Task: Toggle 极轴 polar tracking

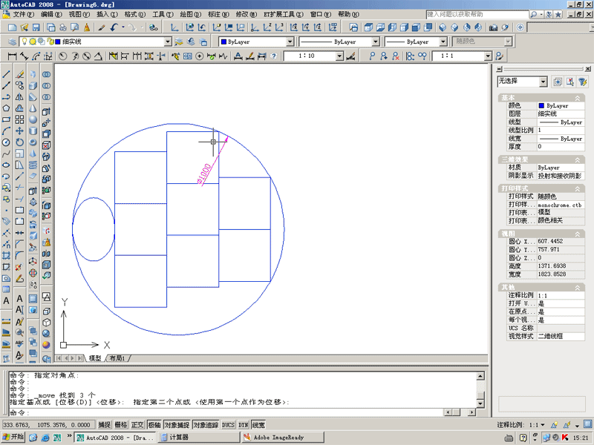Action: coord(154,425)
